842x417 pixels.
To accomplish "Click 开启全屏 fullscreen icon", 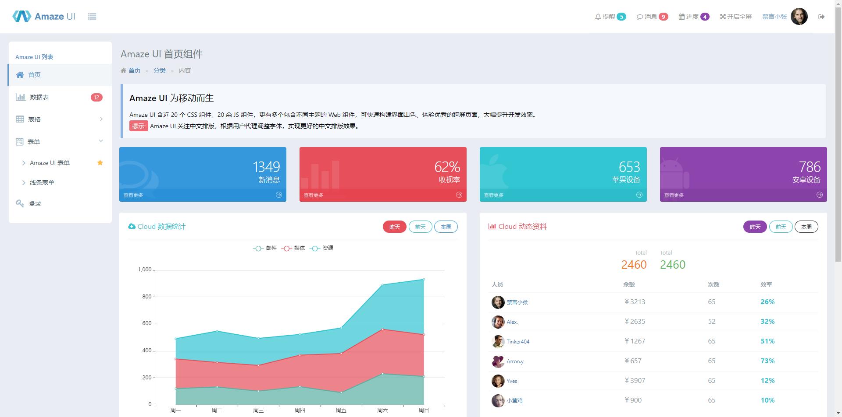I will click(x=723, y=17).
